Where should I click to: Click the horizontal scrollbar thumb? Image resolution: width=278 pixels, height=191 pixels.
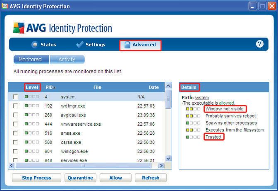[83, 166]
